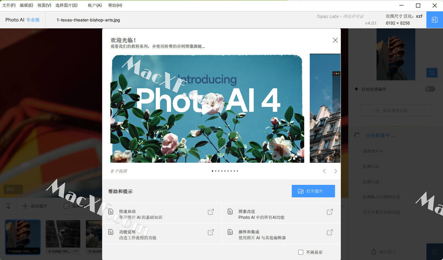This screenshot has width=443, height=260.
Task: Click the 加载图片中 step text
Action: point(373,151)
